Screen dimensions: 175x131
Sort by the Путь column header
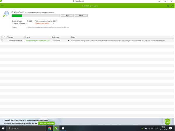[121, 37]
